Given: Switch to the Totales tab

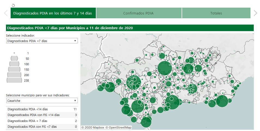Looking at the screenshot, I should pyautogui.click(x=216, y=13).
